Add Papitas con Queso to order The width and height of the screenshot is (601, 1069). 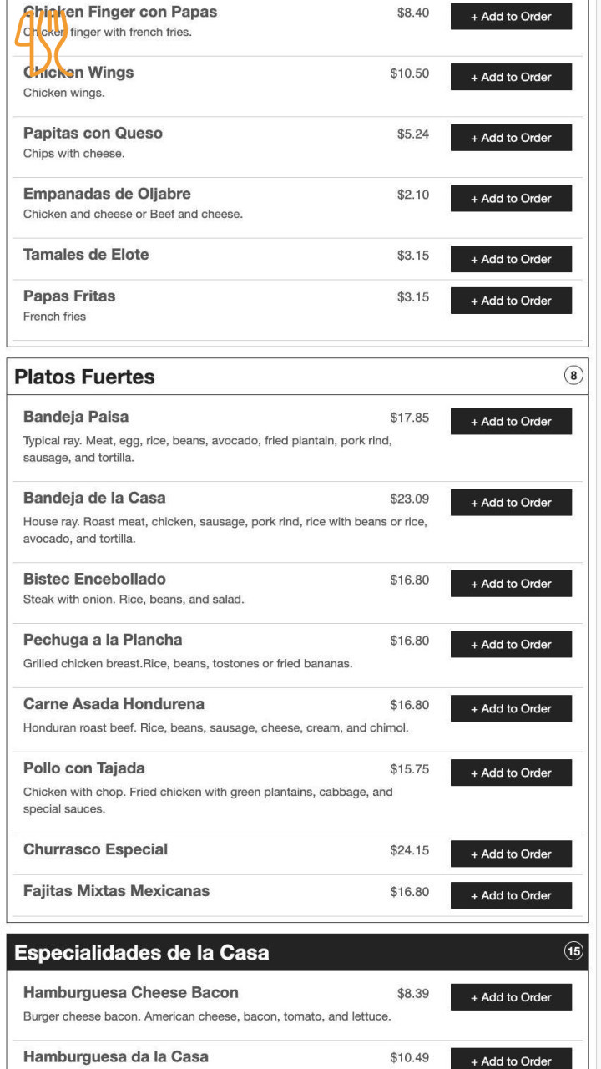(x=511, y=138)
